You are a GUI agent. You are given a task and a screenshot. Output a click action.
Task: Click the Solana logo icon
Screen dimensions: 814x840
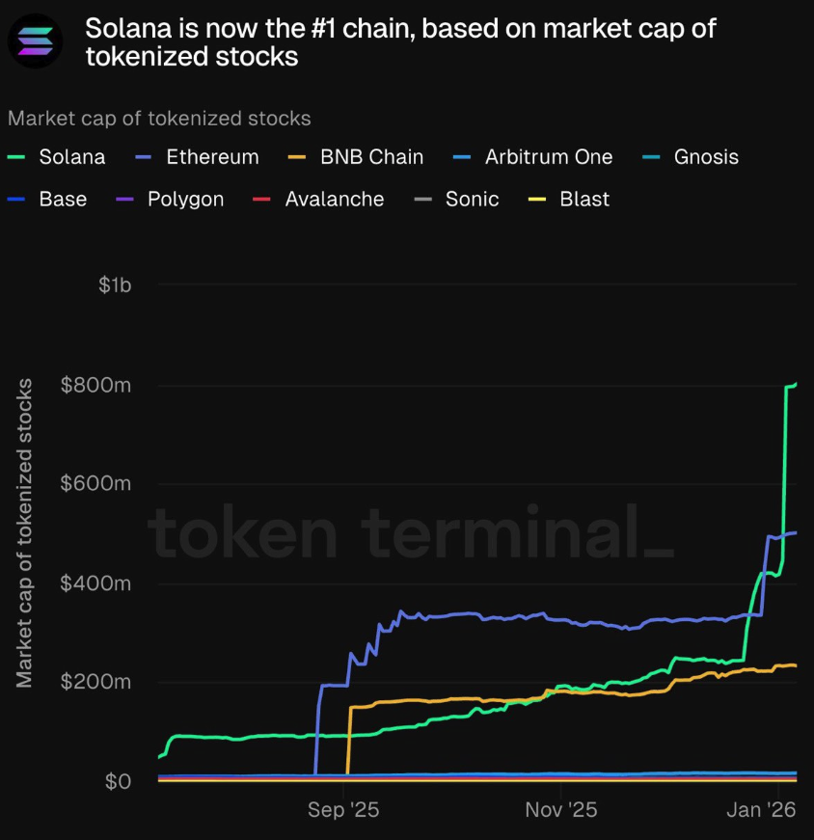point(36,41)
